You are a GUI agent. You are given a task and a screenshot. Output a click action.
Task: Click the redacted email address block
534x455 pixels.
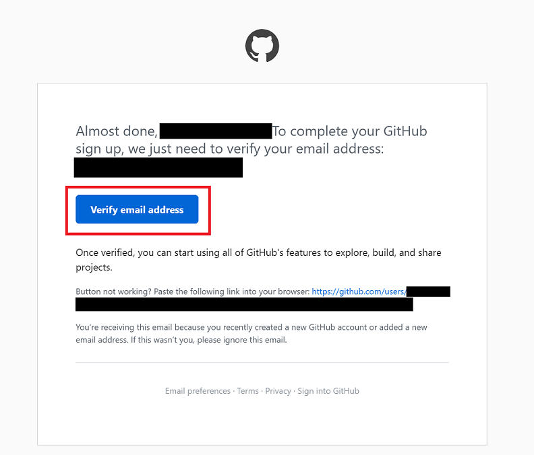pos(158,168)
